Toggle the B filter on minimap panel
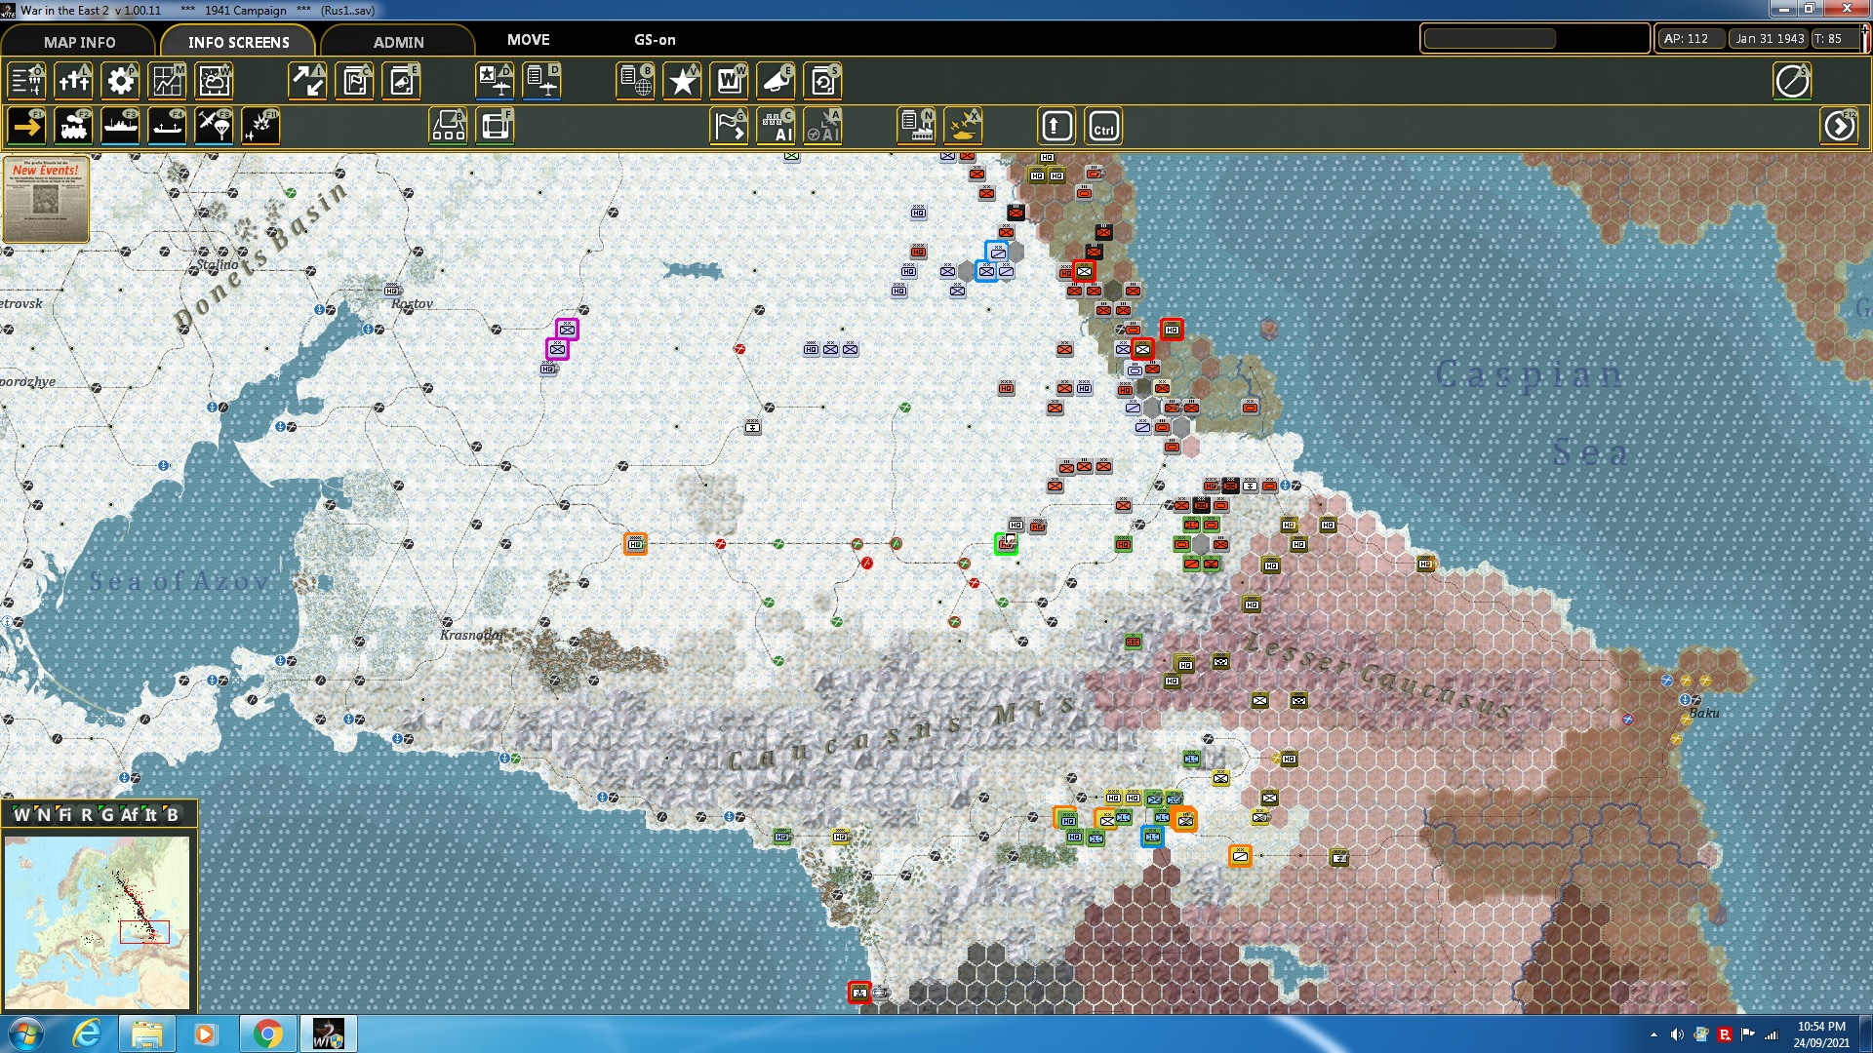Viewport: 1873px width, 1053px height. tap(173, 815)
